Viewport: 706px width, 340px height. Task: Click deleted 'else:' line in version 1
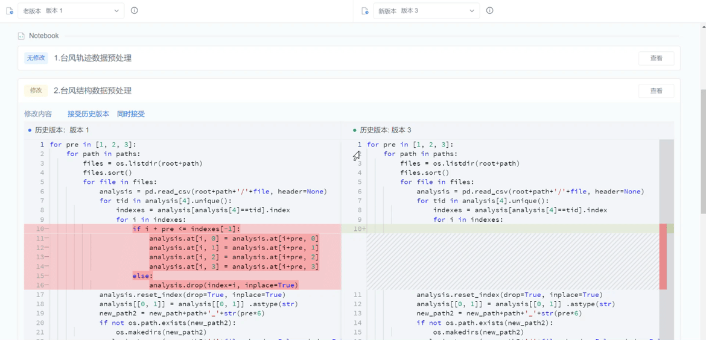point(143,275)
